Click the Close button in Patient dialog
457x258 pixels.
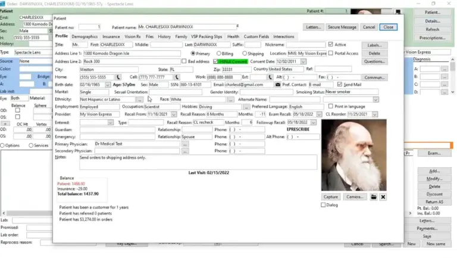388,27
